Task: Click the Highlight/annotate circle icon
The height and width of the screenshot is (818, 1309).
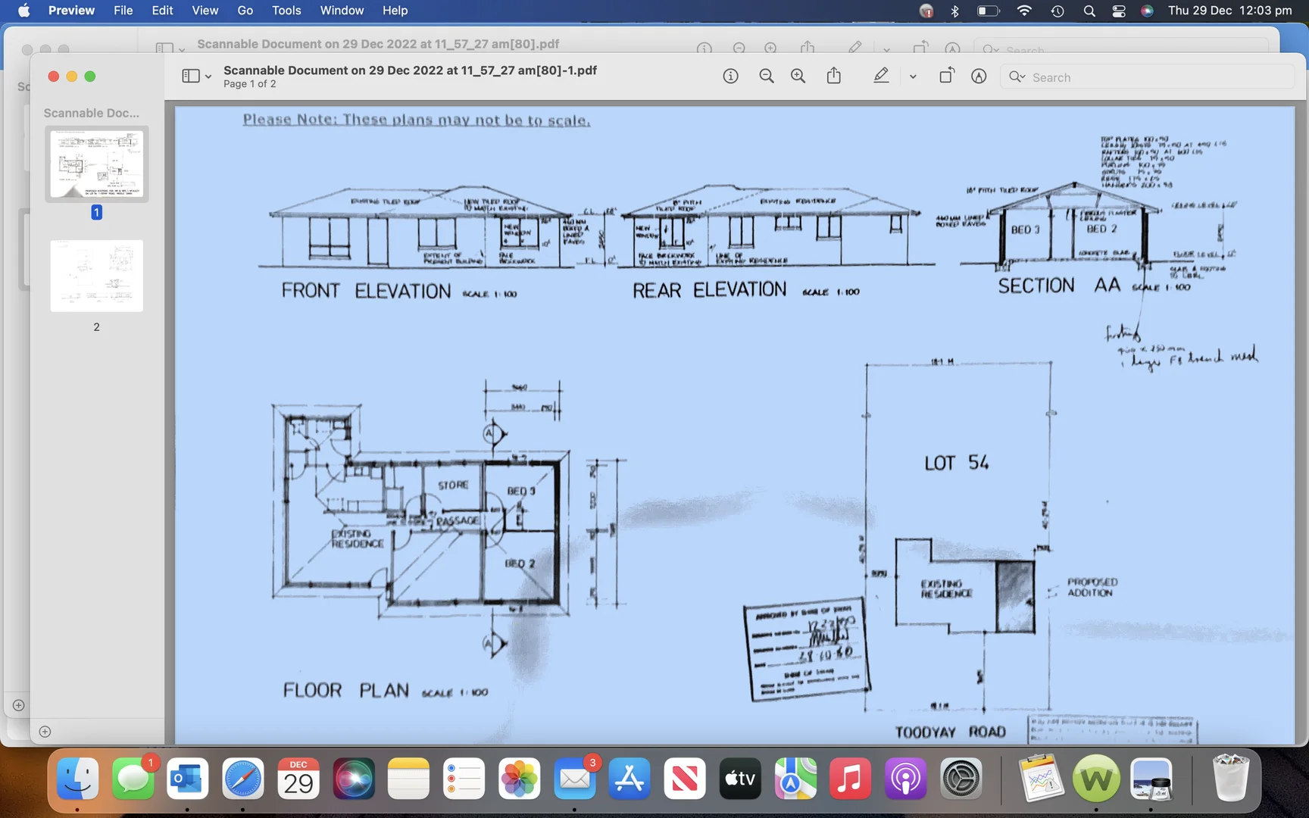Action: (979, 76)
